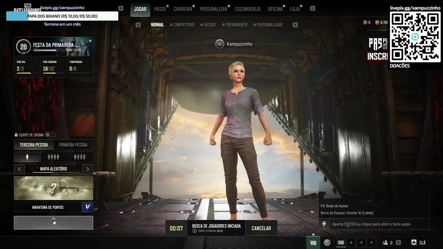
Task: Select locked Treinamento mode
Action: (235, 25)
